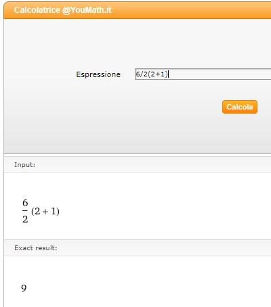
Task: Click the Exact result: section header
Action: click(x=138, y=248)
